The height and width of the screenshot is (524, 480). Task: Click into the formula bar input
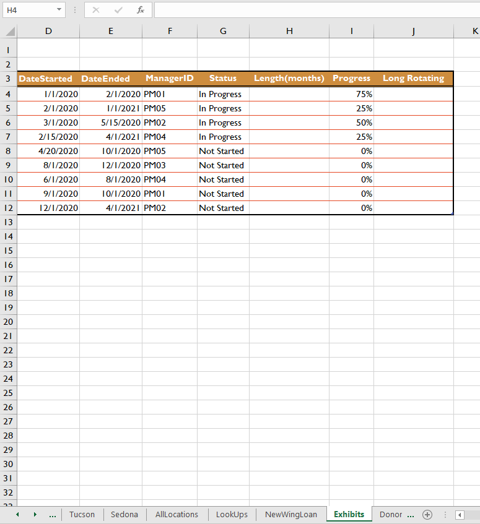pos(317,10)
